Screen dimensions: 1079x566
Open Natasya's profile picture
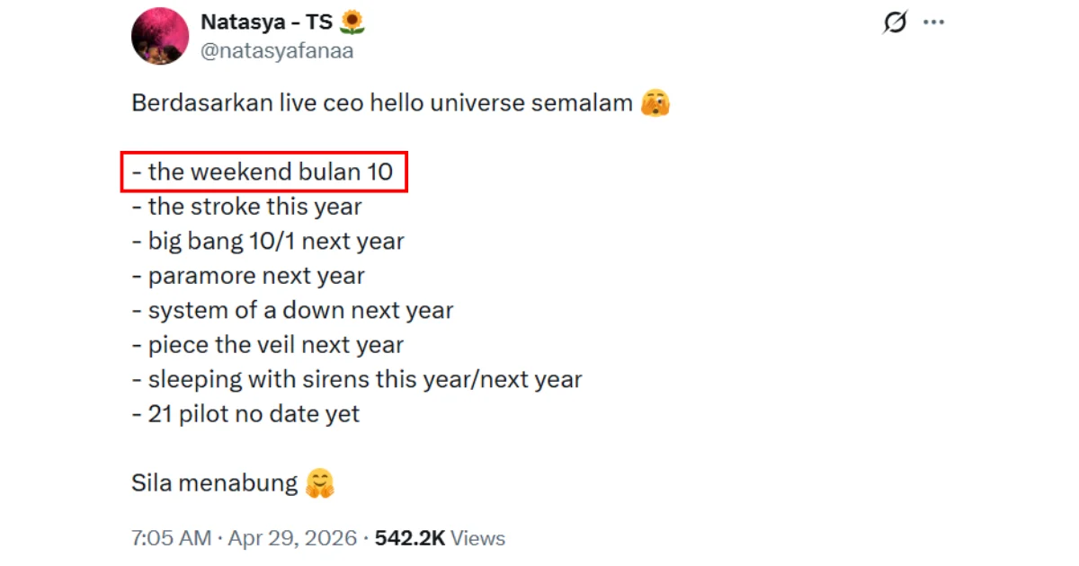tap(159, 36)
